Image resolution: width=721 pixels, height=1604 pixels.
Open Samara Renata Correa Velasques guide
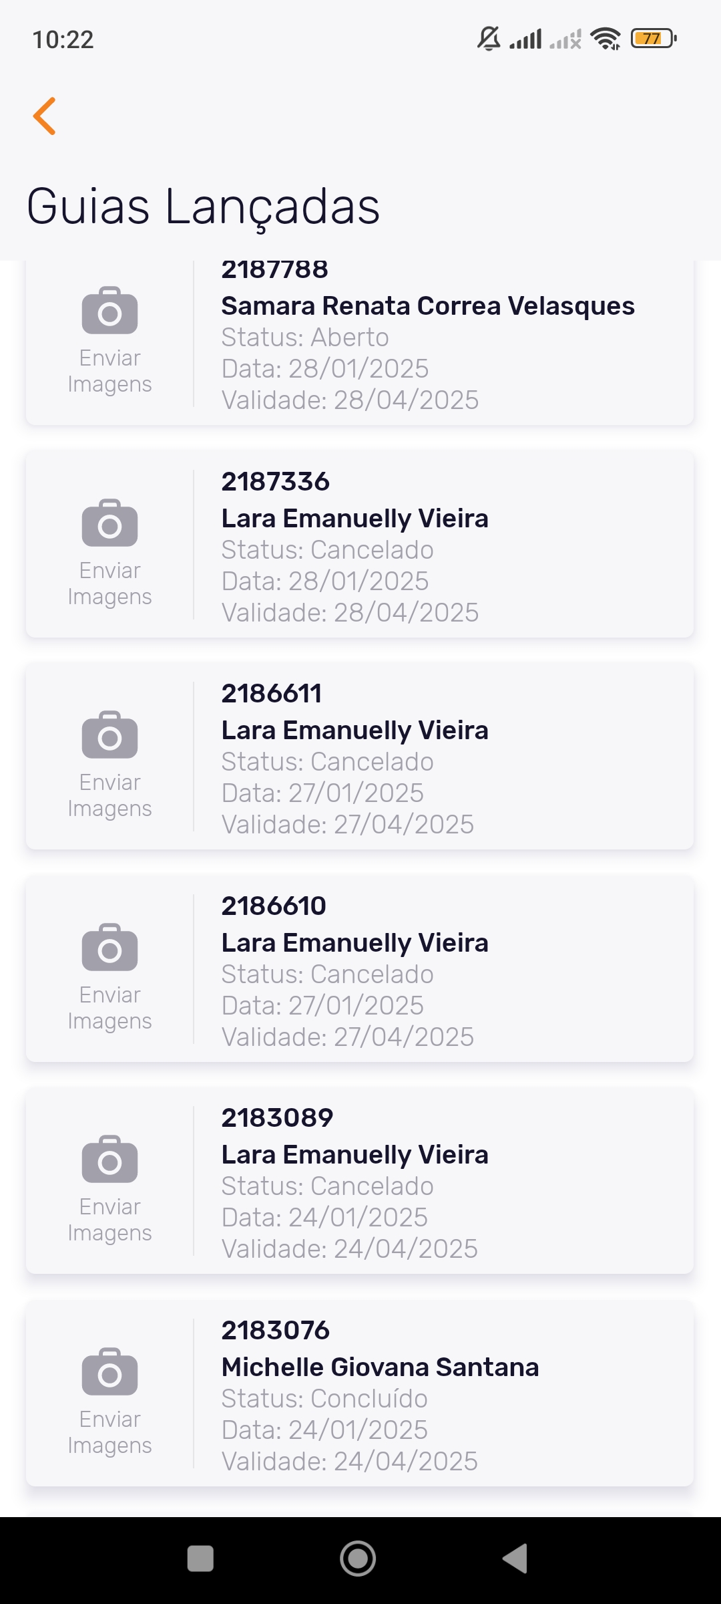[x=428, y=306]
